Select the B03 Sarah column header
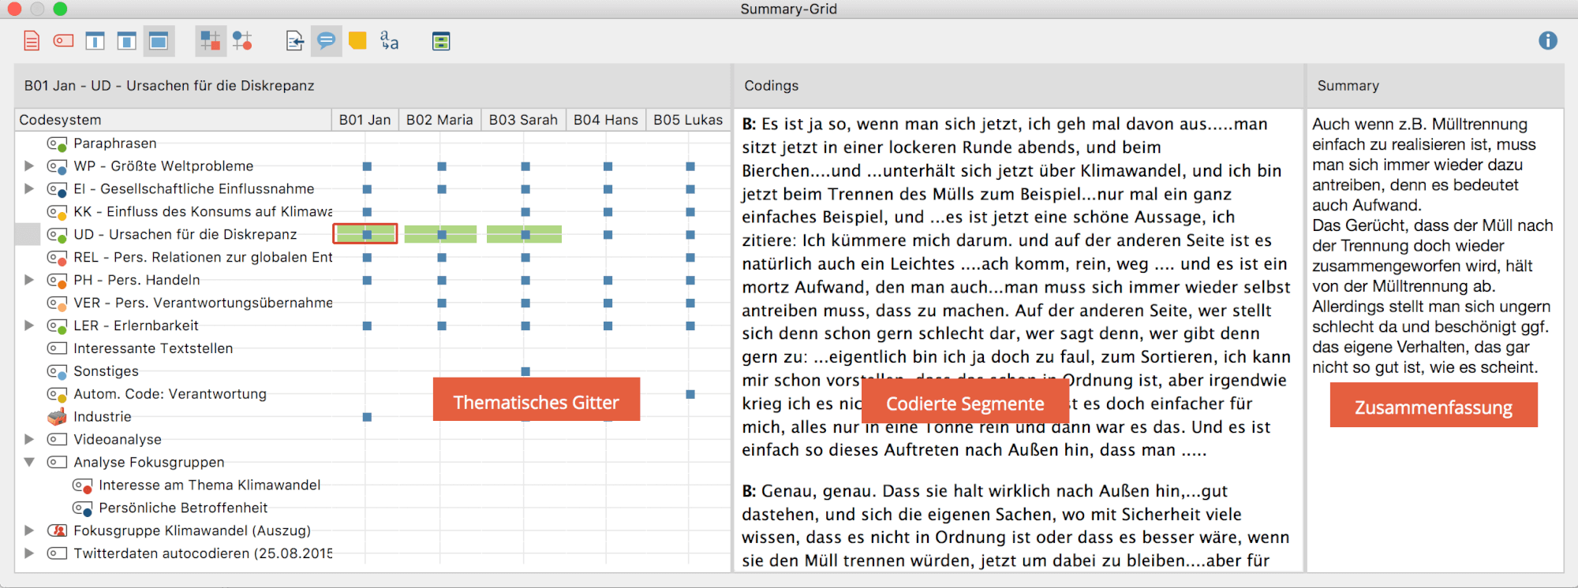 tap(523, 120)
